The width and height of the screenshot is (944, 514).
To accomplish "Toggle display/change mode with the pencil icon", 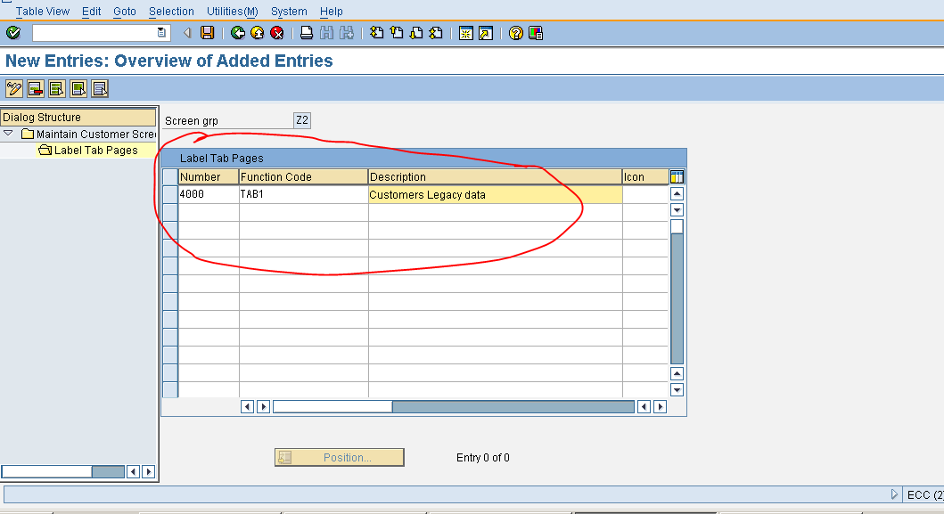I will (13, 88).
